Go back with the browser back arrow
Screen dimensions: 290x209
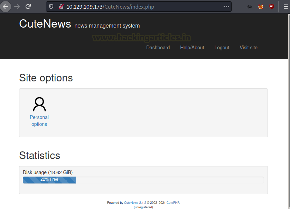point(6,7)
